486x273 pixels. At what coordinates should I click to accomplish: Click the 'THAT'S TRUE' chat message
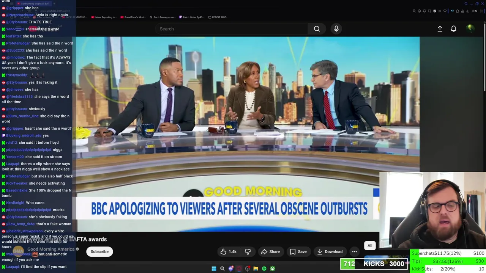pyautogui.click(x=40, y=22)
